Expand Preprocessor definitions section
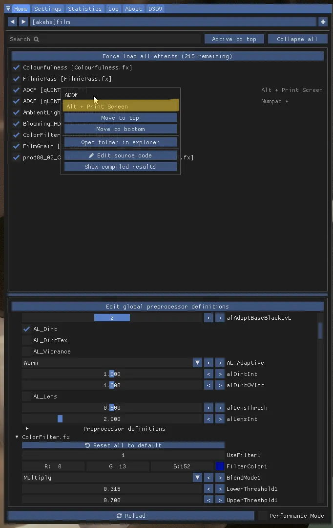The height and width of the screenshot is (528, 333). [x=27, y=429]
